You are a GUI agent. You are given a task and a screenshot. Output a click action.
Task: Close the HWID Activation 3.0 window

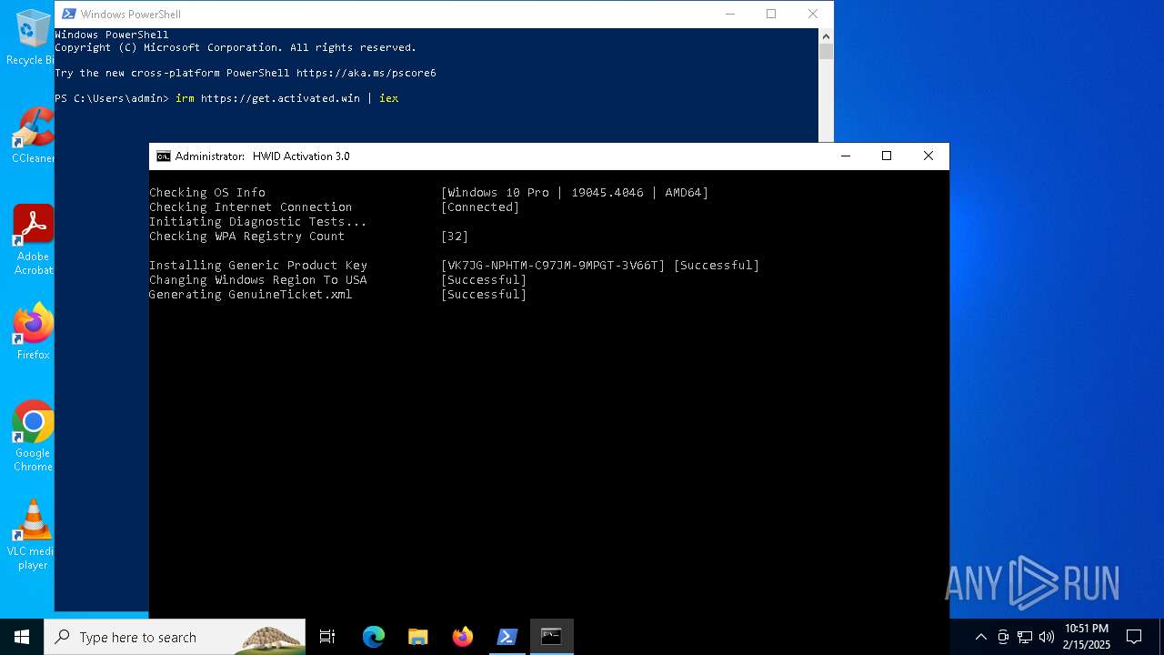(928, 156)
